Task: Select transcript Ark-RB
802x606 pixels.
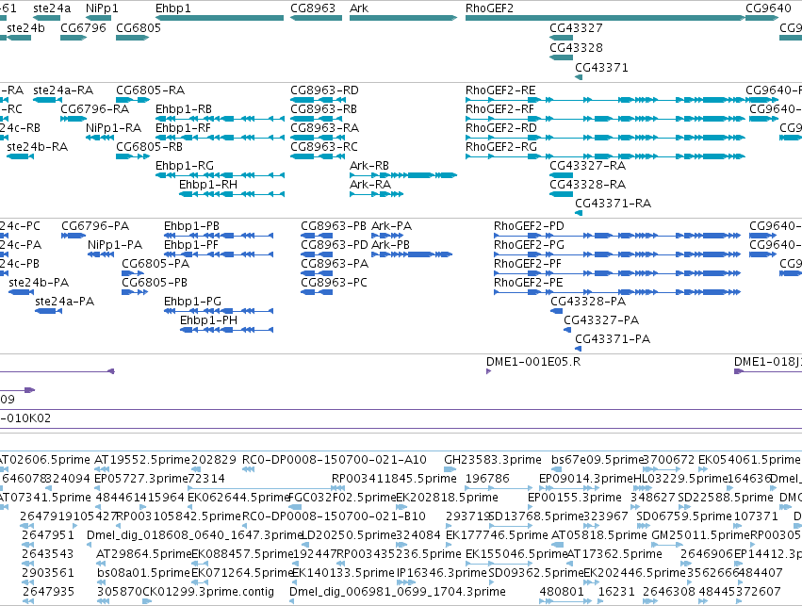Action: pos(403,175)
